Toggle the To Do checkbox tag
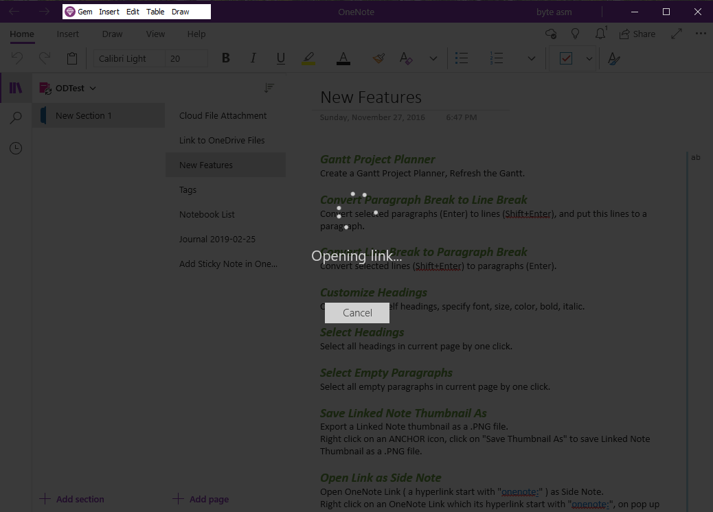The width and height of the screenshot is (713, 512). click(x=566, y=58)
